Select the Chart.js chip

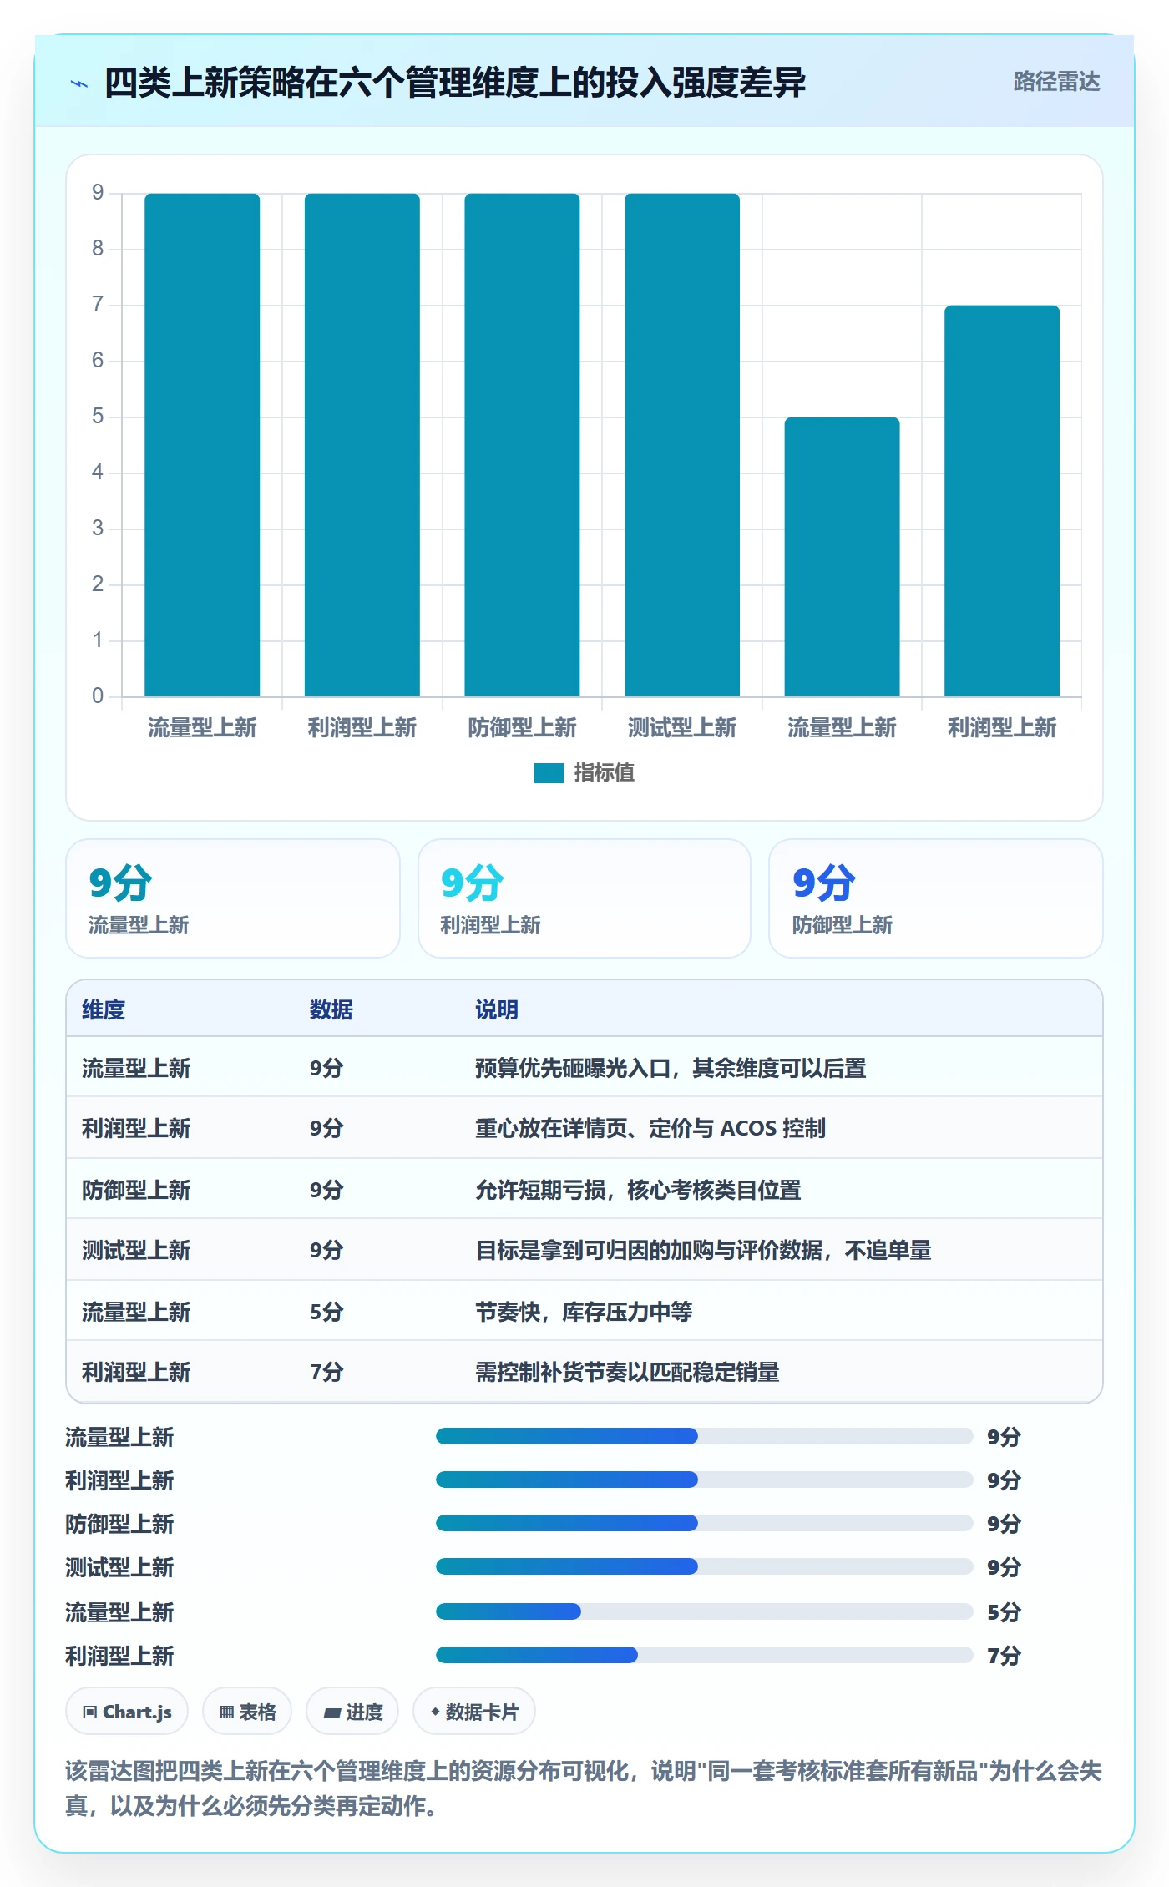click(x=127, y=1712)
